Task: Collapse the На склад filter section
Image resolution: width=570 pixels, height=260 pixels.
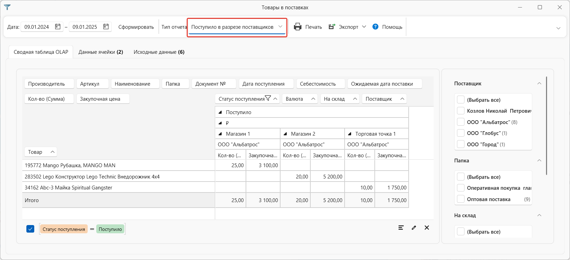Action: click(539, 215)
